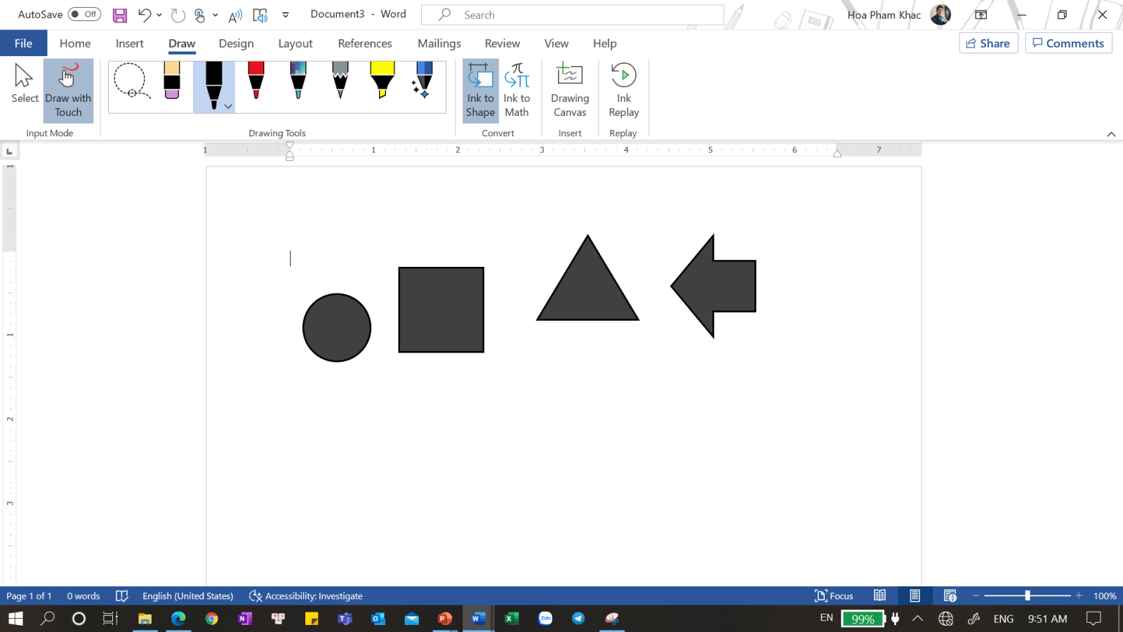The image size is (1123, 632).
Task: Click the zoom slider in the status bar
Action: (x=1028, y=596)
